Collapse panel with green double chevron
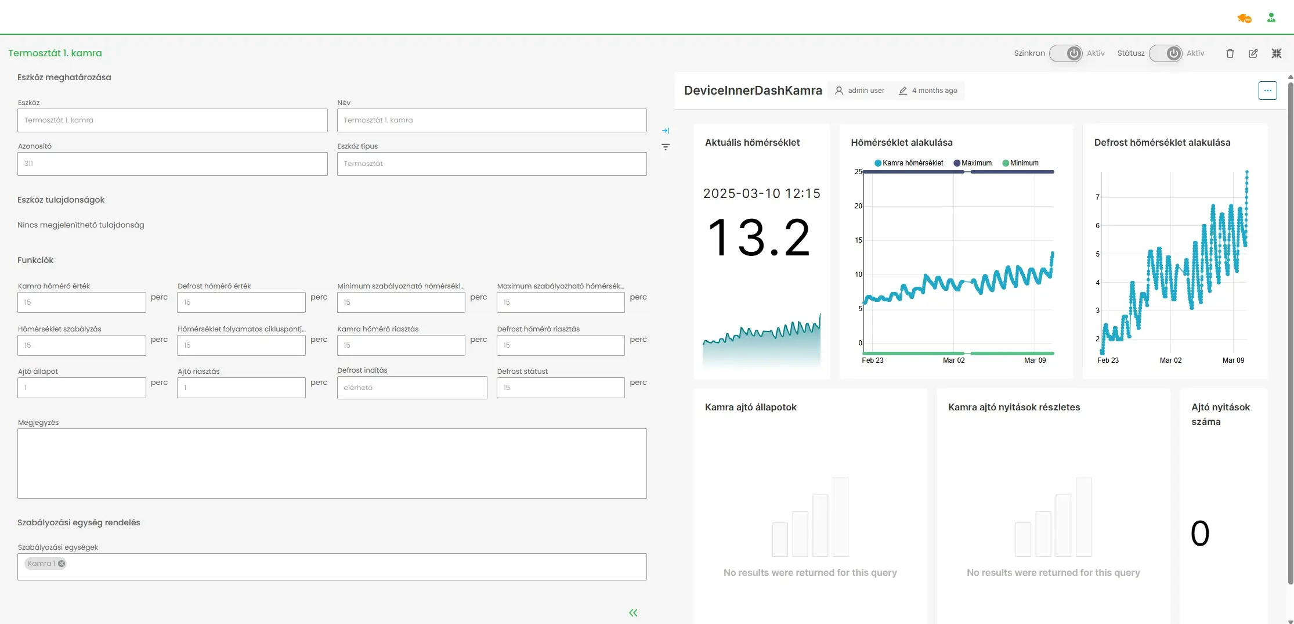Screen dimensions: 1294x624 click(x=633, y=613)
